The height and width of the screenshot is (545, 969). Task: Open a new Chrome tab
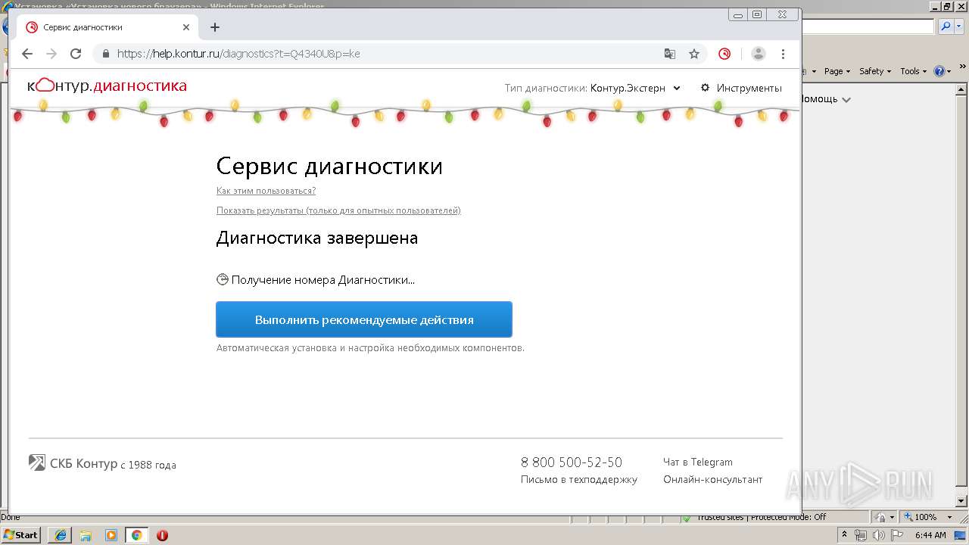[215, 27]
